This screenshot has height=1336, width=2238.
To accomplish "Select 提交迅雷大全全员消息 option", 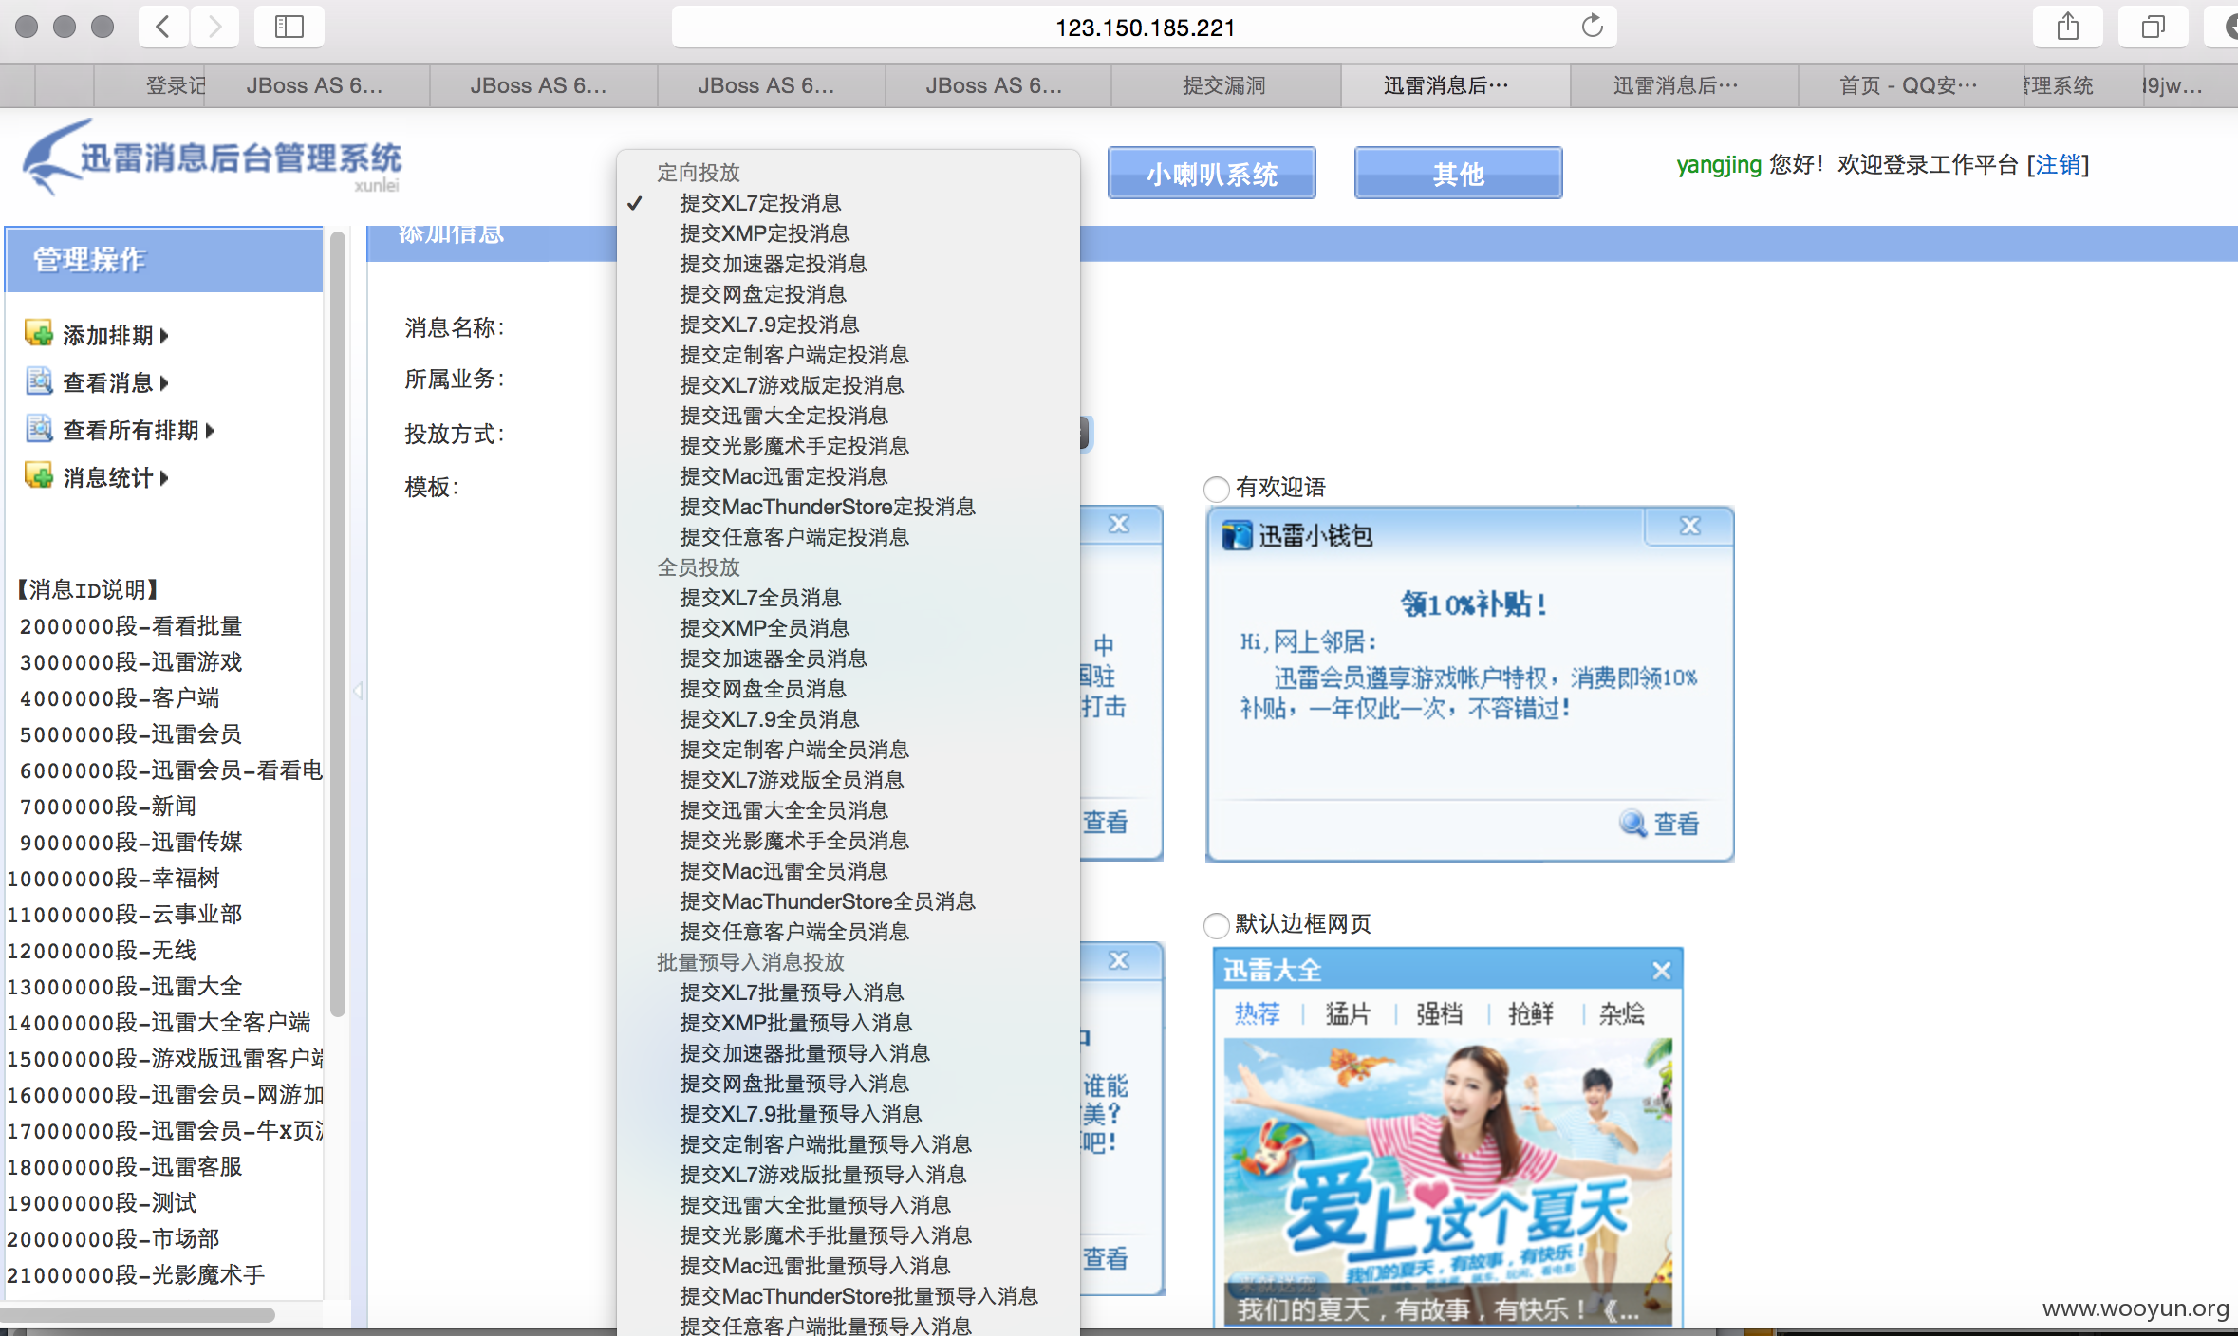I will (x=849, y=810).
